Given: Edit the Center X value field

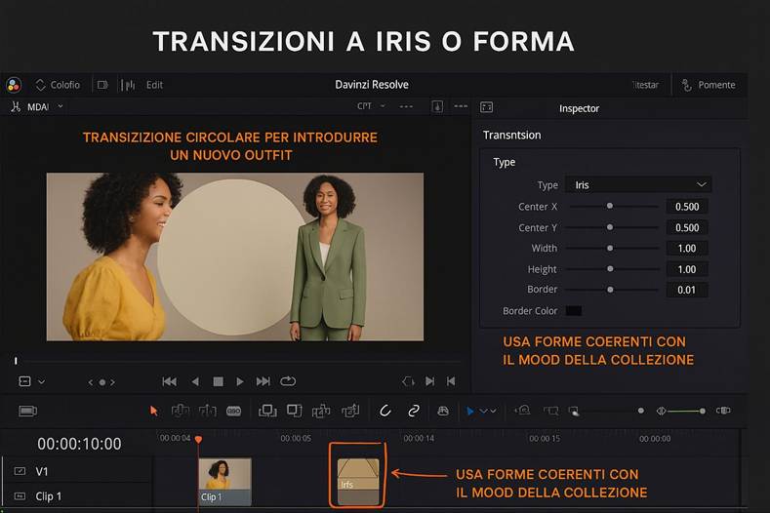Looking at the screenshot, I should (x=686, y=207).
